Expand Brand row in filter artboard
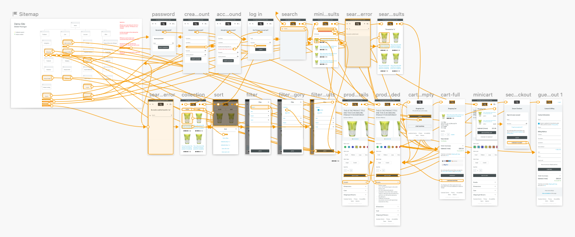 tap(260, 116)
